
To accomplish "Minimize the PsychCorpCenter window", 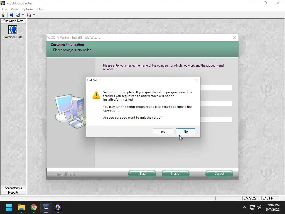I will tap(253, 3).
